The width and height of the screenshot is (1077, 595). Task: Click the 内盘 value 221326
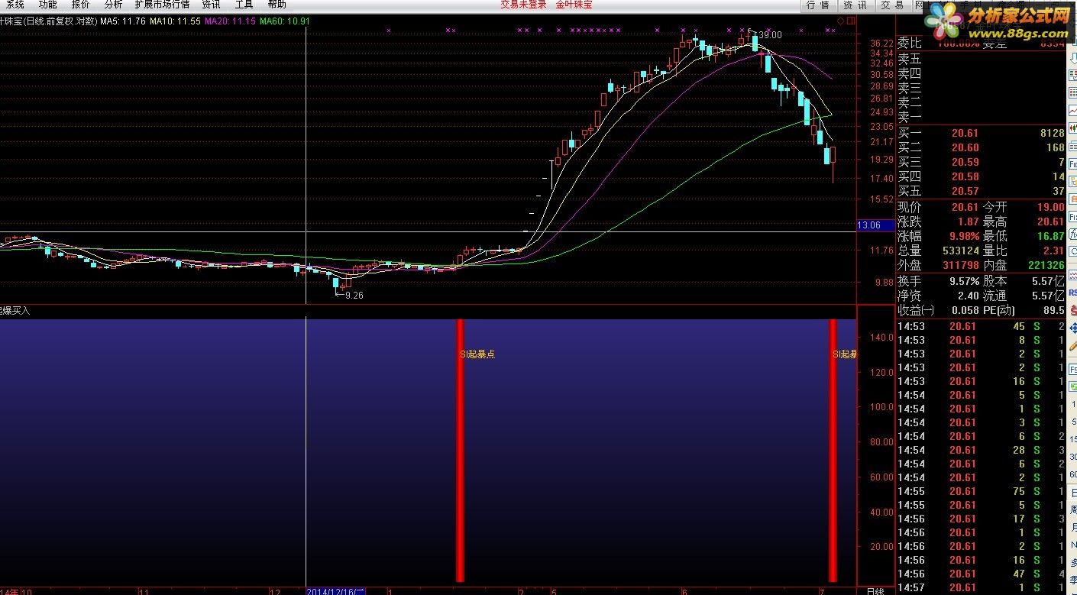[1046, 265]
